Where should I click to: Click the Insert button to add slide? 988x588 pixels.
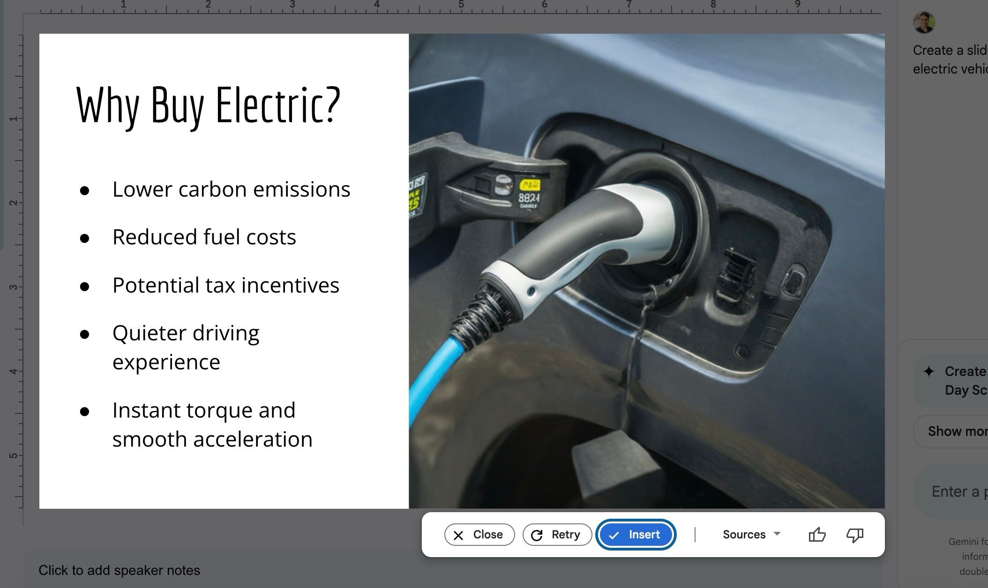[x=634, y=534]
